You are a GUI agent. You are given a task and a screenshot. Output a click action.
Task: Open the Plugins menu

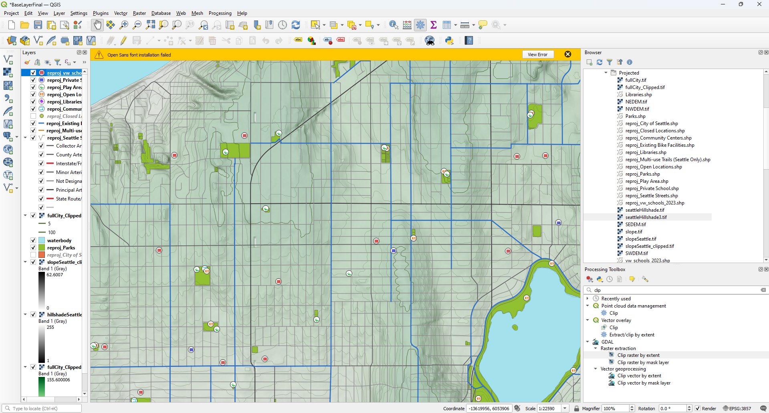(x=101, y=13)
